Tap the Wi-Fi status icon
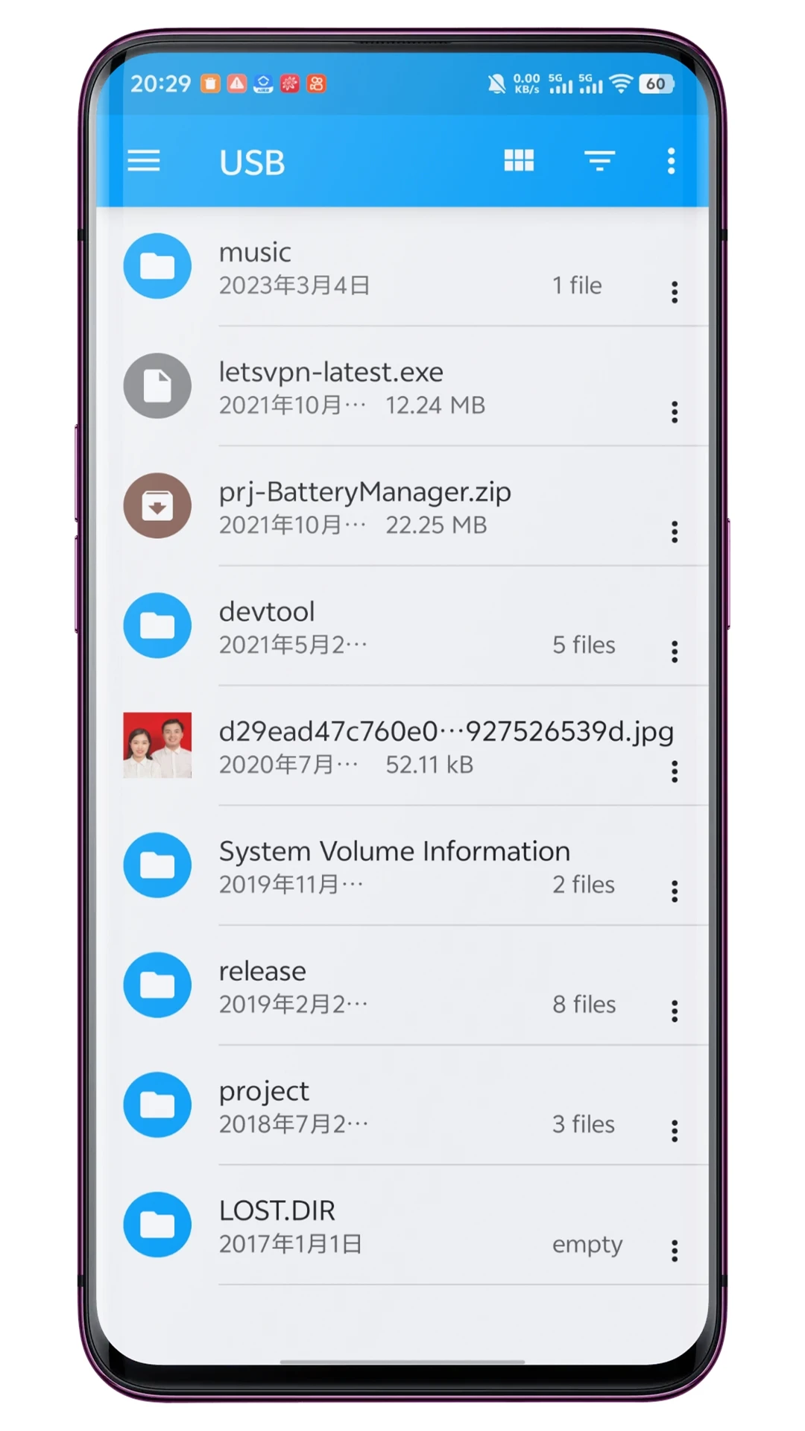 coord(621,84)
